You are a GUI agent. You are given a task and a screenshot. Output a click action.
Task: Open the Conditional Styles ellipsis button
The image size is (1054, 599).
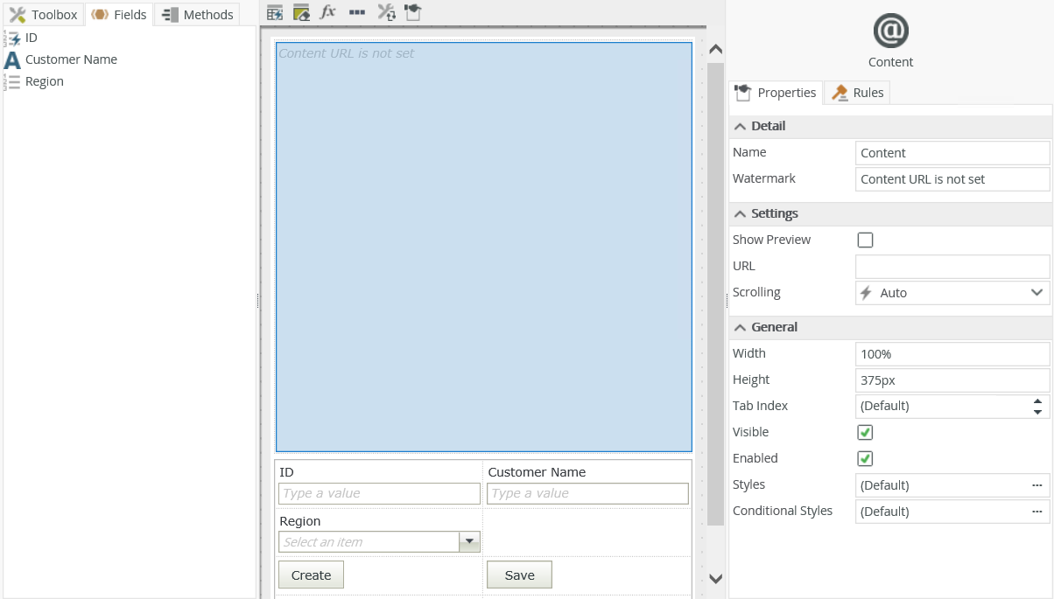point(1037,511)
